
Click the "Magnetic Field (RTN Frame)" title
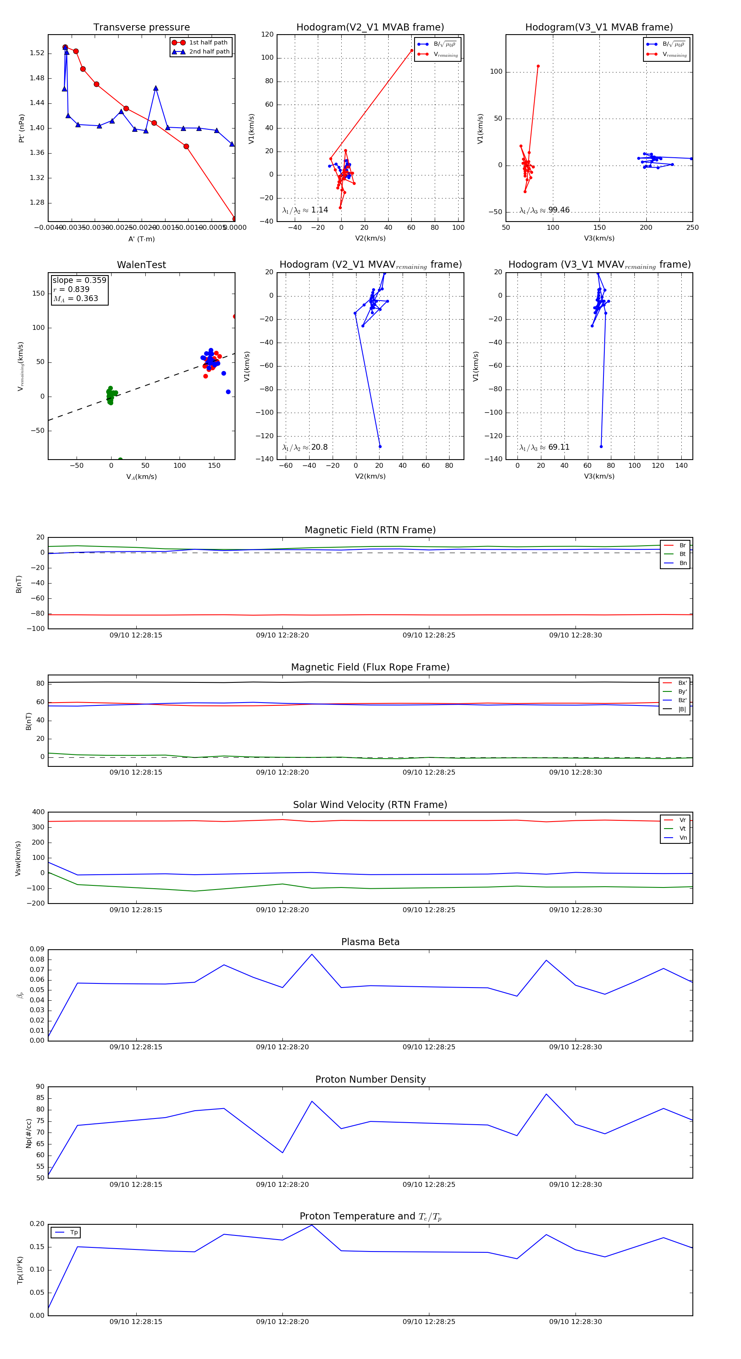click(x=370, y=530)
